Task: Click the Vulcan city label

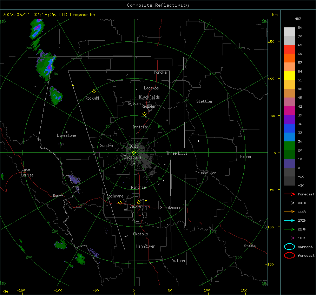Action: 178,261
